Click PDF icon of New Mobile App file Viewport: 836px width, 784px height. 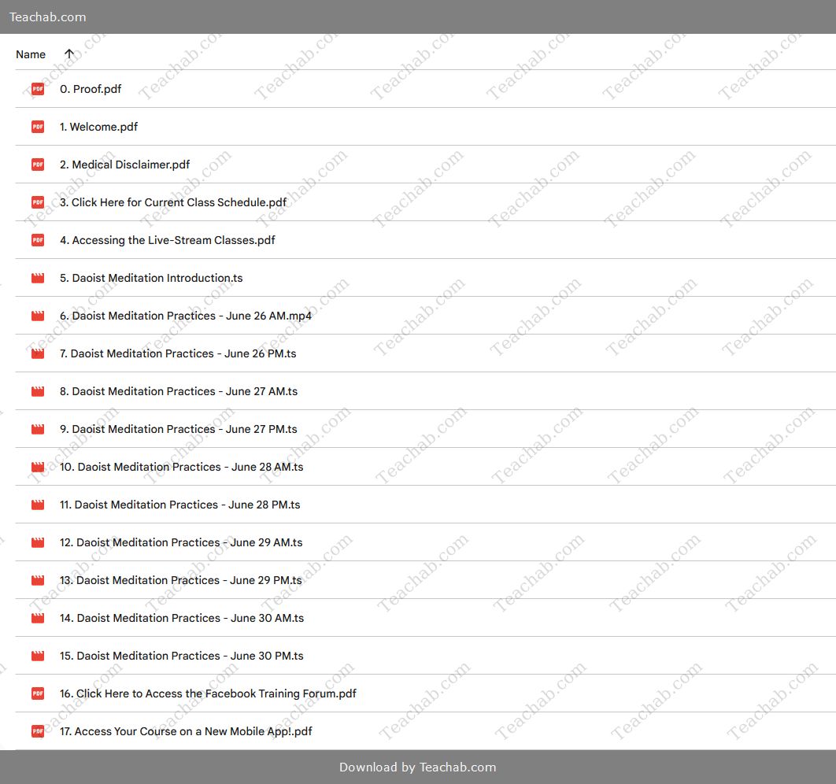[38, 732]
